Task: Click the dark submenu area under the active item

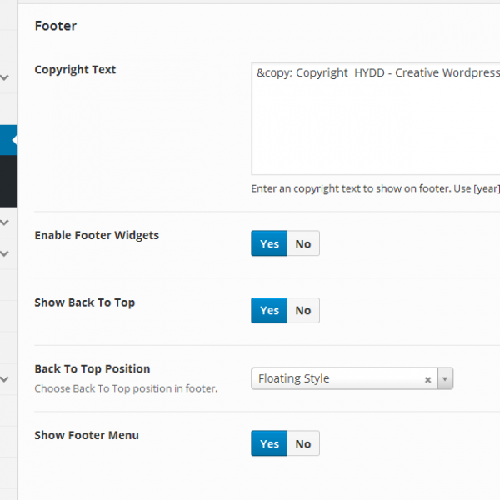Action: tap(7, 180)
